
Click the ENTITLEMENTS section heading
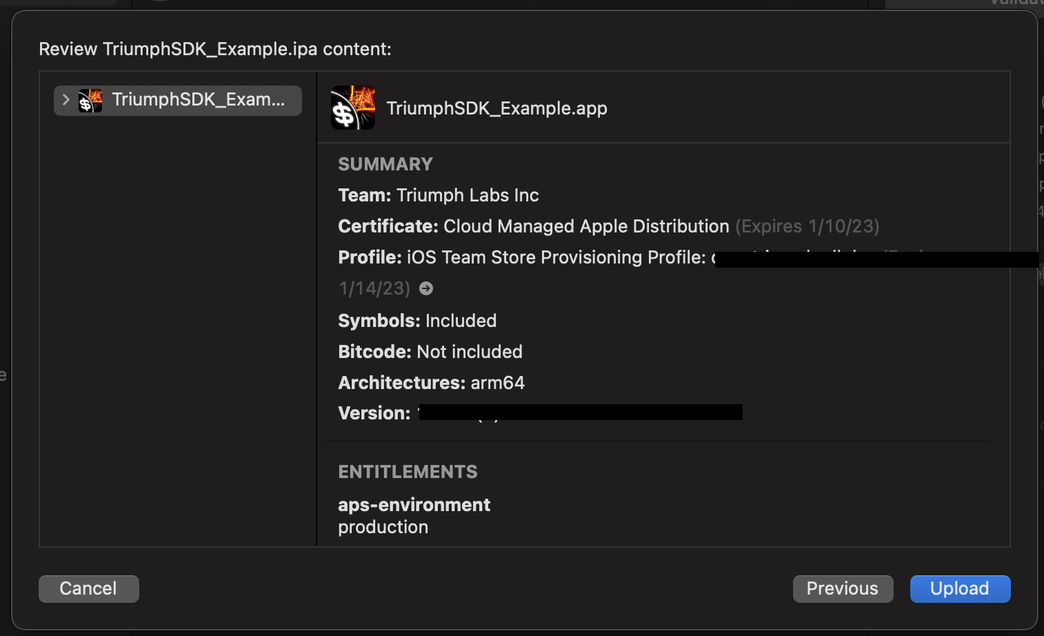tap(408, 472)
